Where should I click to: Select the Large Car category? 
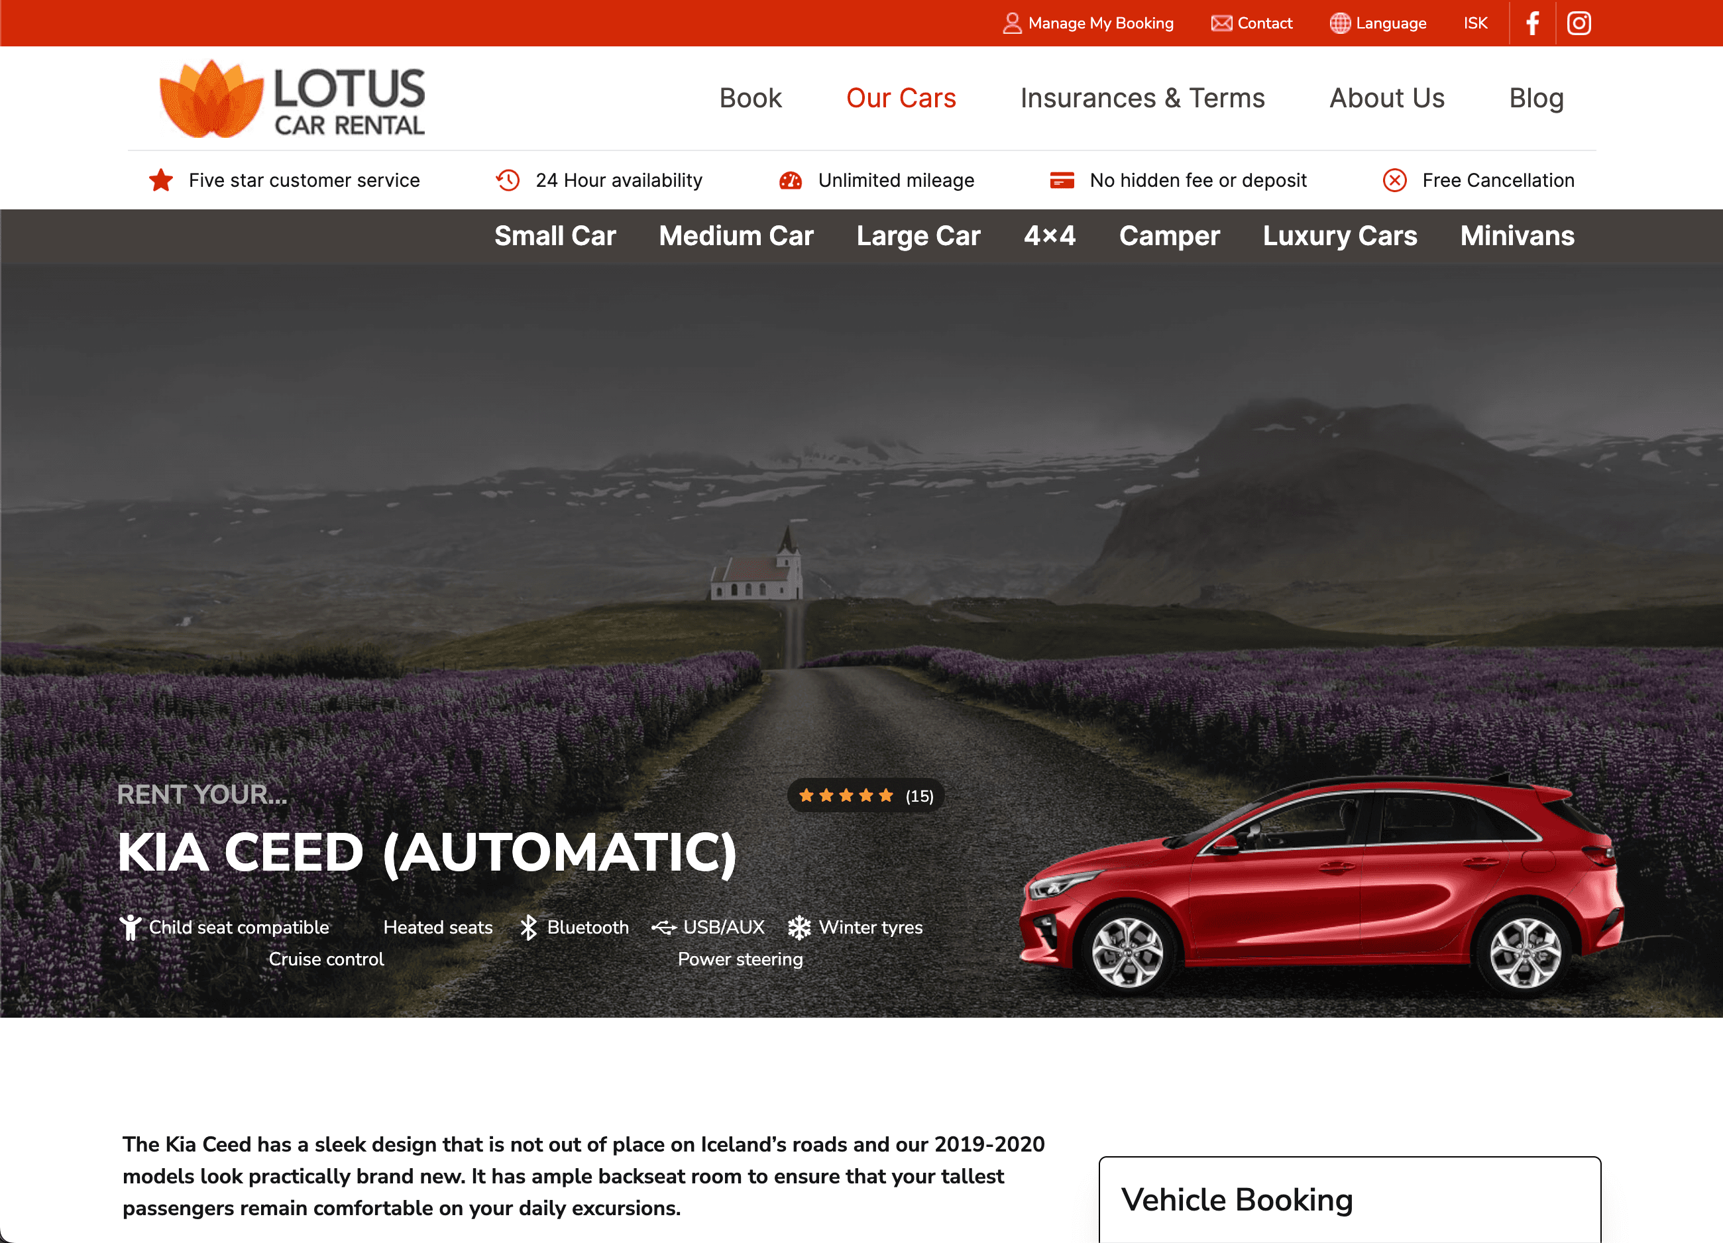(x=918, y=237)
